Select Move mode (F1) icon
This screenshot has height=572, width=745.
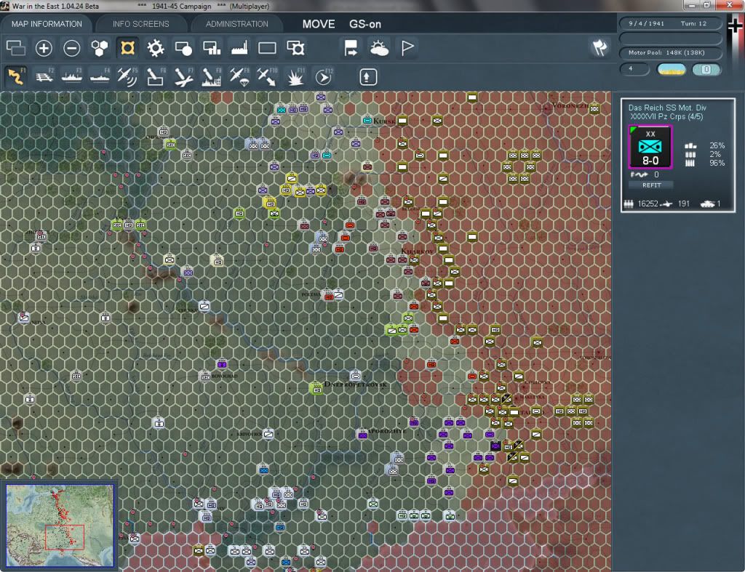[x=16, y=76]
